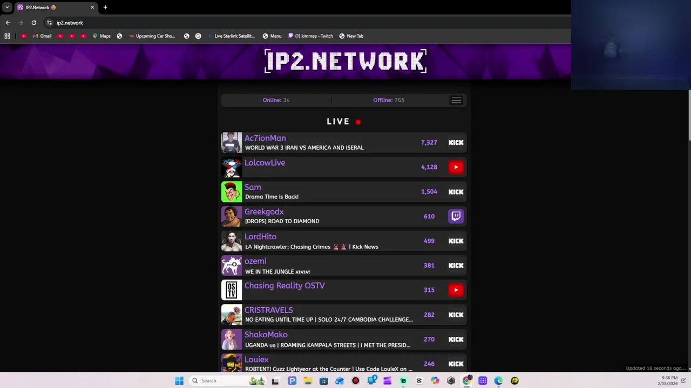The width and height of the screenshot is (691, 388).
Task: Click the viewer count 7,327
Action: [x=429, y=143]
